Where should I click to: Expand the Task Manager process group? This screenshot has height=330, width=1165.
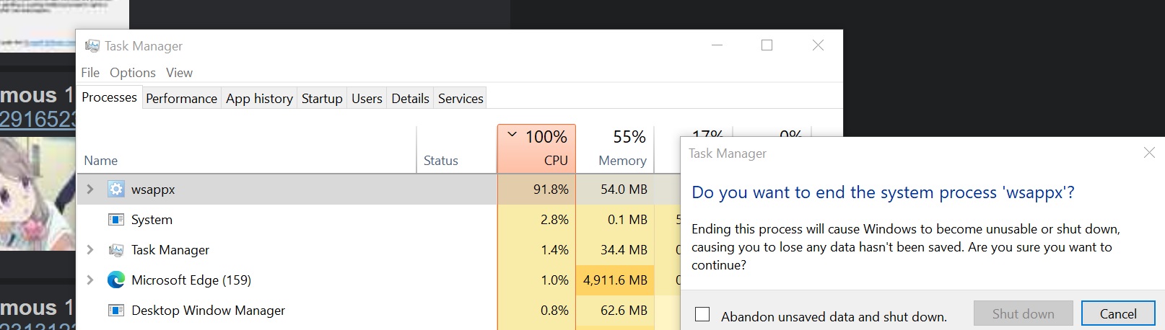pyautogui.click(x=90, y=250)
